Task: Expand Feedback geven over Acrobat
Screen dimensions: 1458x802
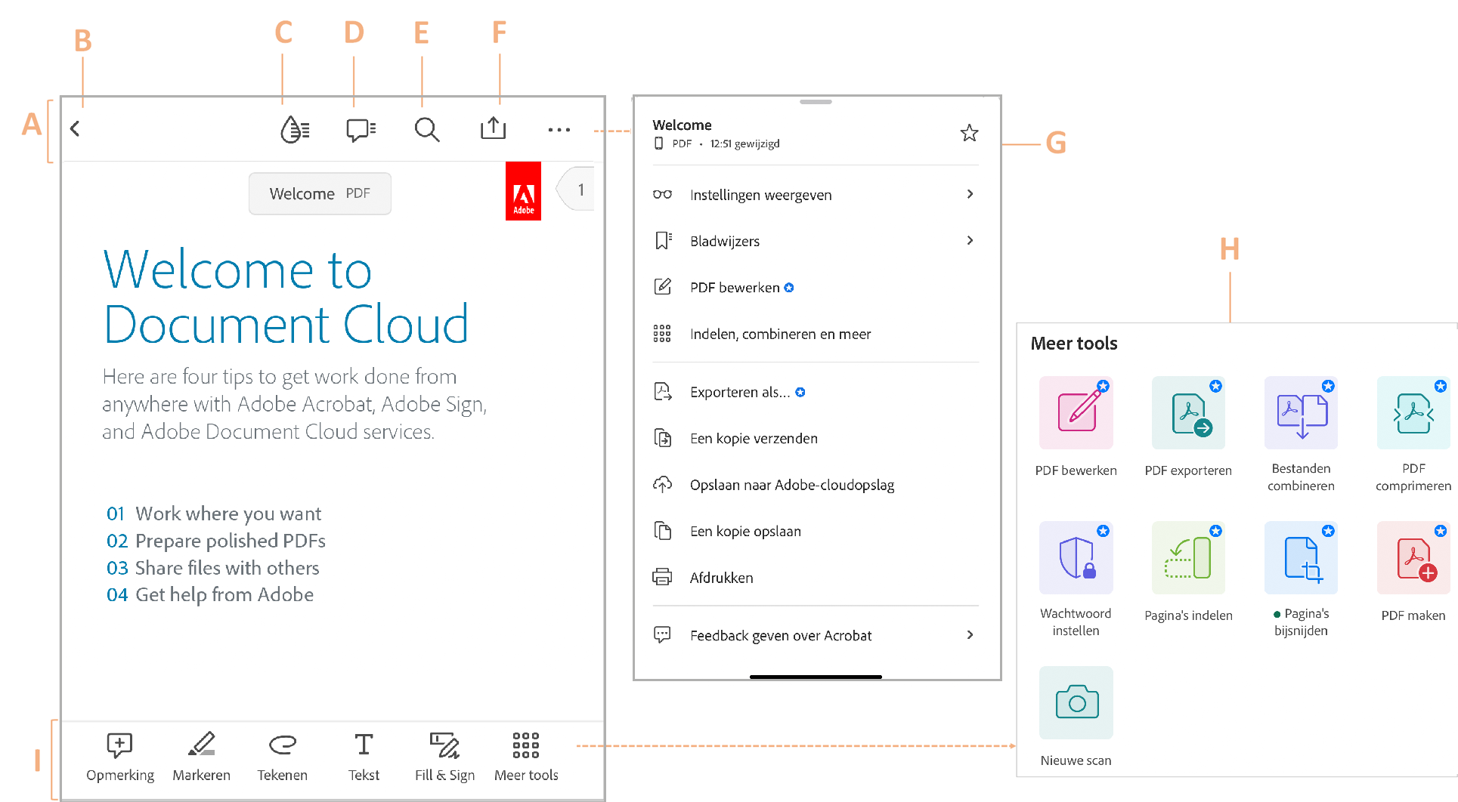Action: pos(781,635)
